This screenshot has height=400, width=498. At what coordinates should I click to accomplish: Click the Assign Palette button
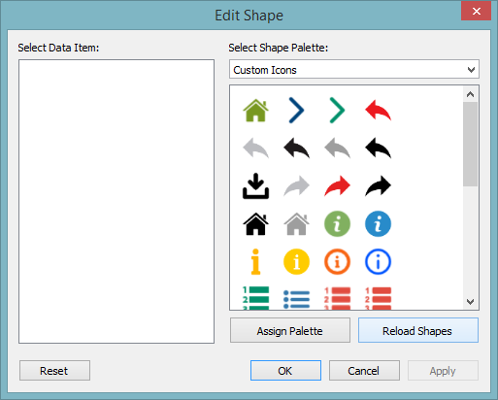[x=290, y=330]
